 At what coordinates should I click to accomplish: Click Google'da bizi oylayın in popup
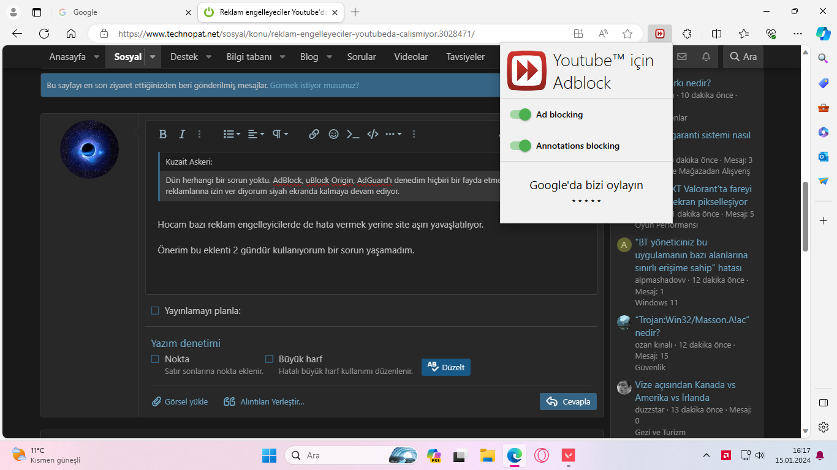586,185
